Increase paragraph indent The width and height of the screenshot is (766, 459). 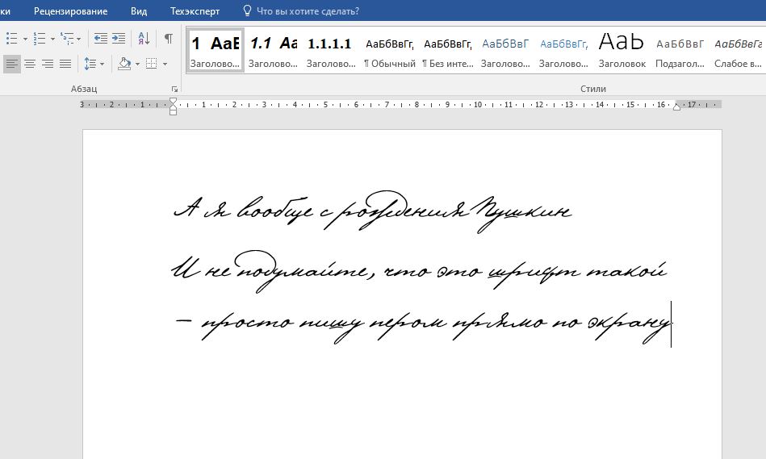pyautogui.click(x=119, y=38)
